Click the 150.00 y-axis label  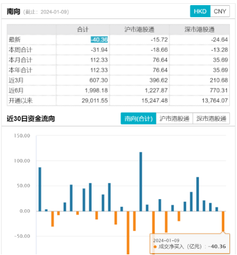(22, 135)
